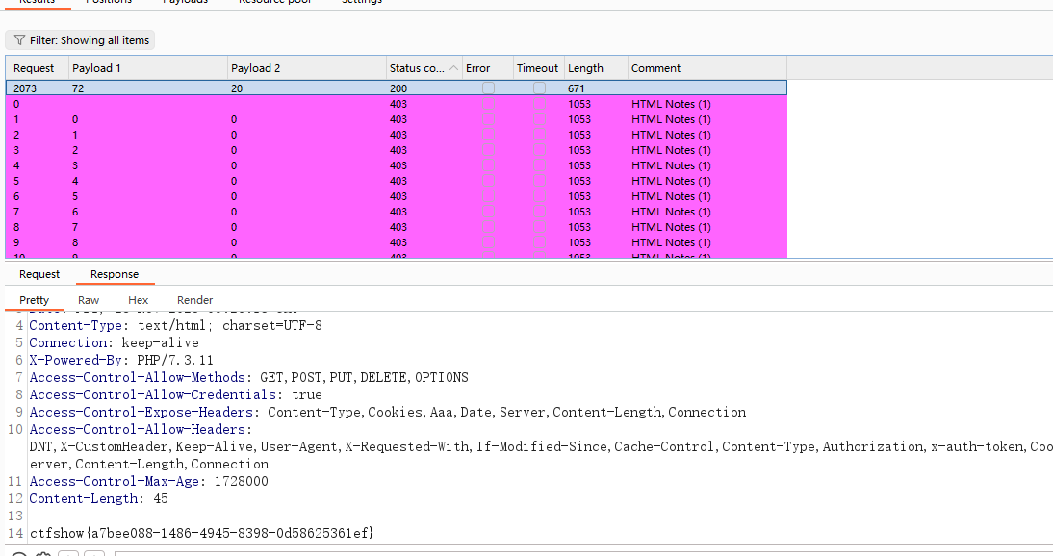Image resolution: width=1053 pixels, height=556 pixels.
Task: Toggle Timeout checkbox for request 3
Action: pyautogui.click(x=539, y=150)
